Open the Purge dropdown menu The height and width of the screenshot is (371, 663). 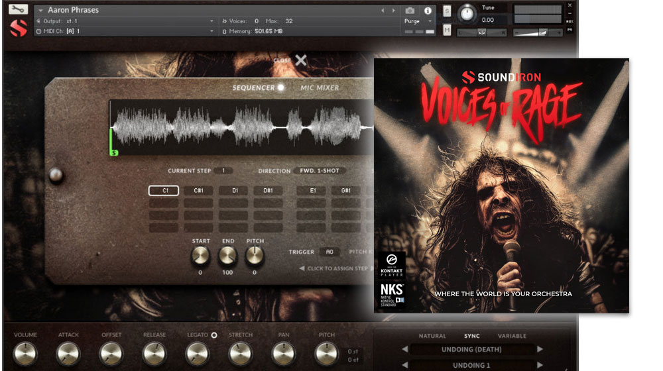click(x=418, y=21)
